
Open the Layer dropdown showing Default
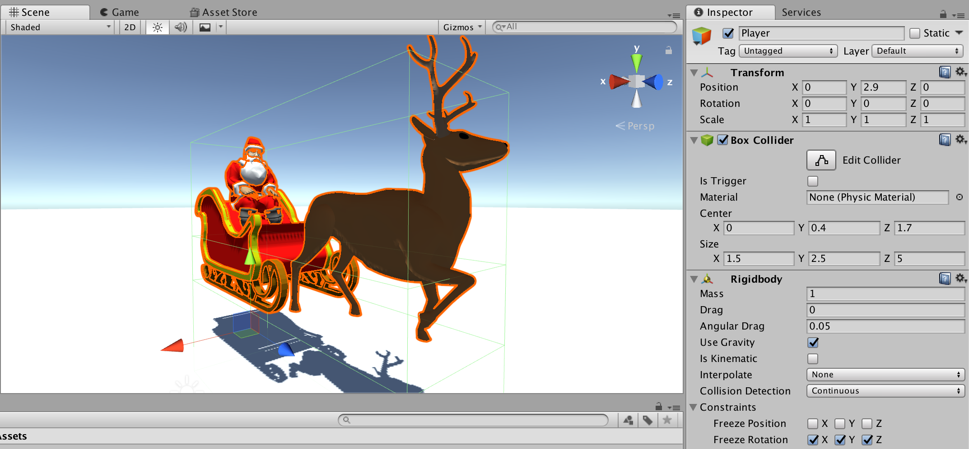(917, 51)
